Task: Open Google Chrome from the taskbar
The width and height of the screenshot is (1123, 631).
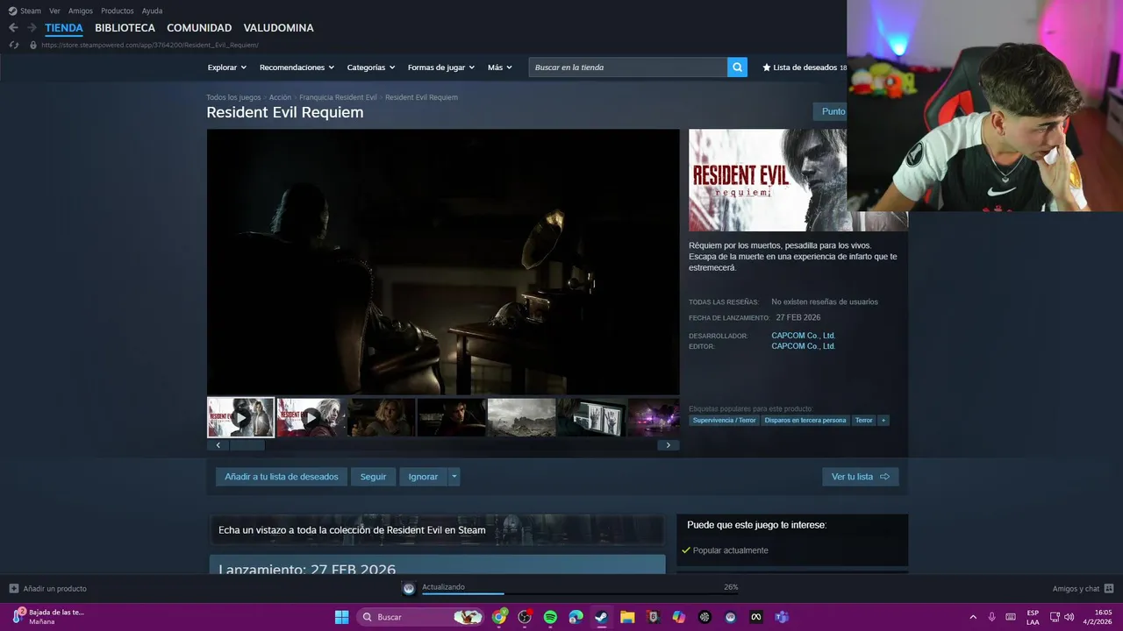Action: click(x=499, y=617)
